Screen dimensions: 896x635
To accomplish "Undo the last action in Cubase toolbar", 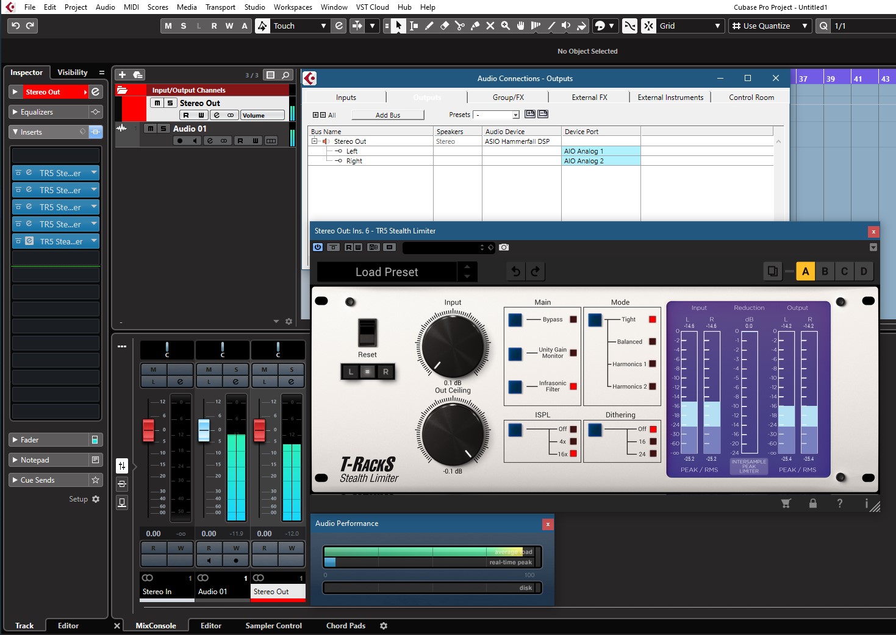I will [x=16, y=26].
